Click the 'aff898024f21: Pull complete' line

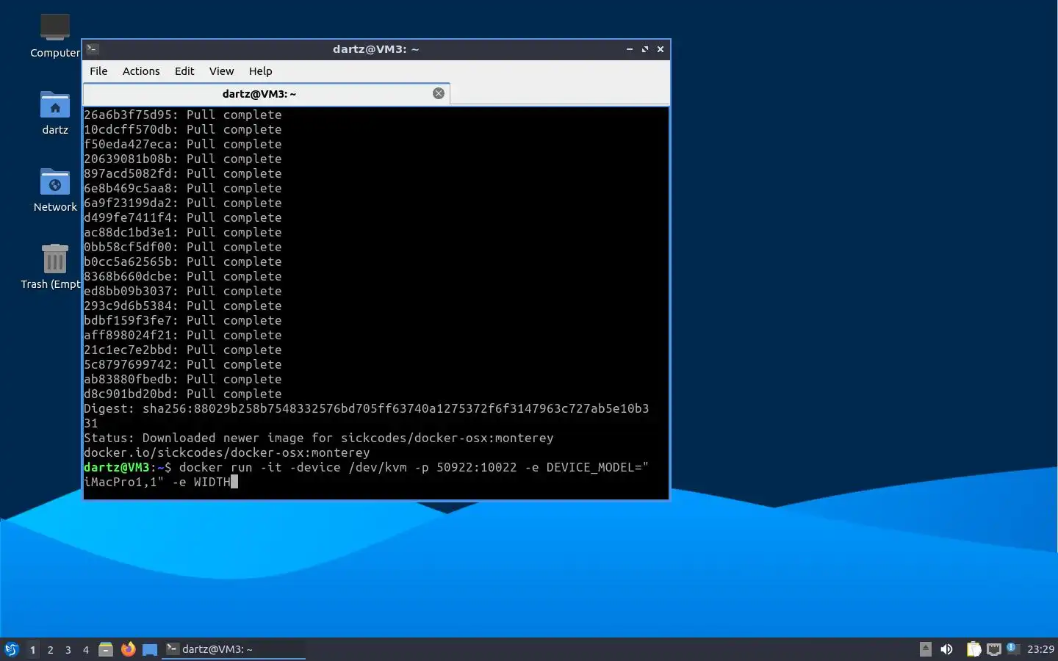pos(182,335)
